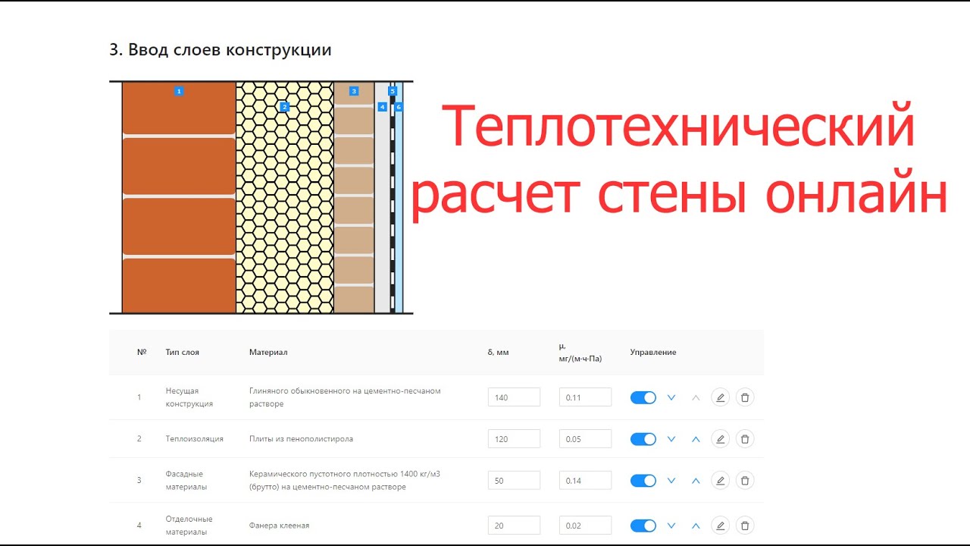
Task: Delete layer 1 brick masonry row
Action: [x=745, y=397]
